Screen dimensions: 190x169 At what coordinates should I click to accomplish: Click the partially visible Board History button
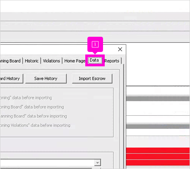tap(11, 79)
